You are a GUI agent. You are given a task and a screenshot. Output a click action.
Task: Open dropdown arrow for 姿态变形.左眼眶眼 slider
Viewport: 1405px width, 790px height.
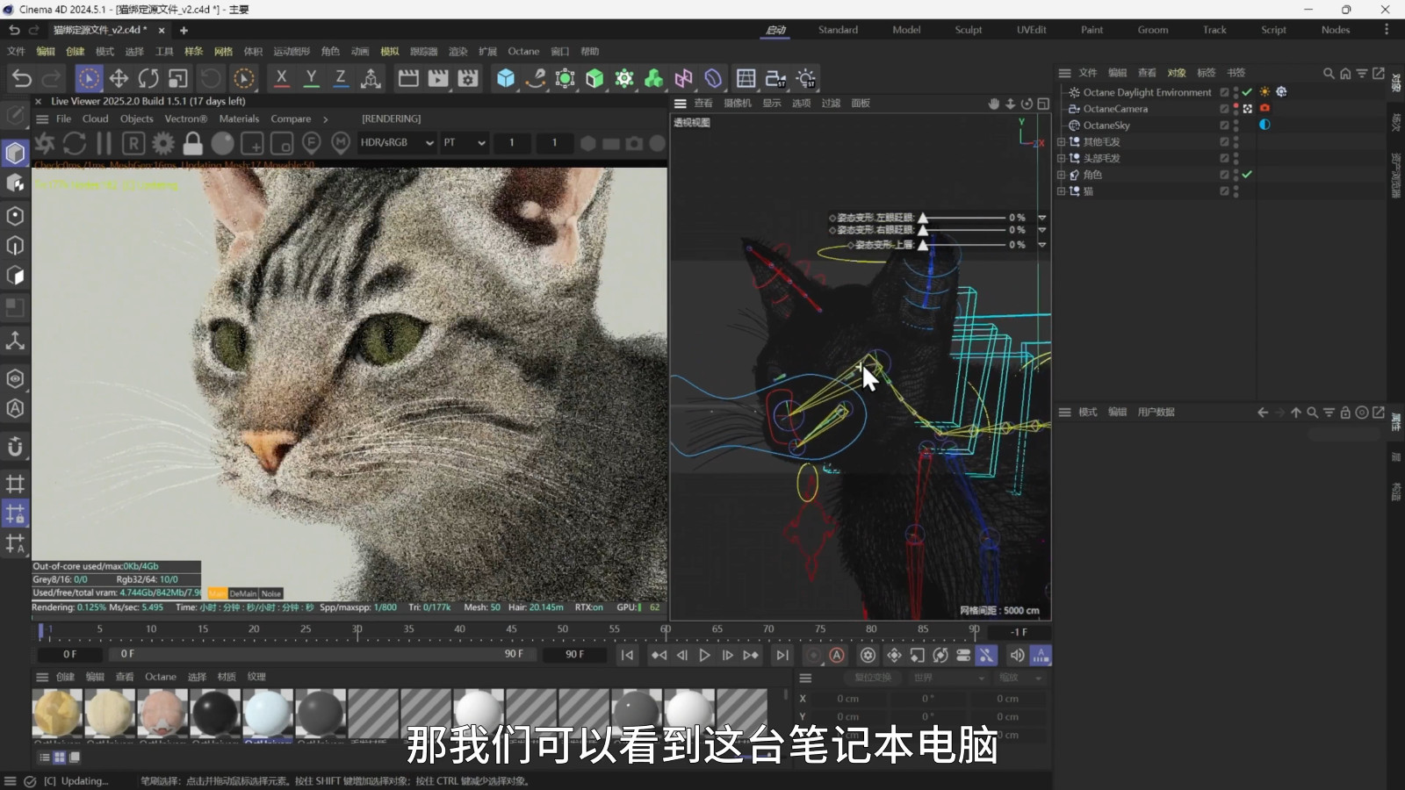(1042, 218)
